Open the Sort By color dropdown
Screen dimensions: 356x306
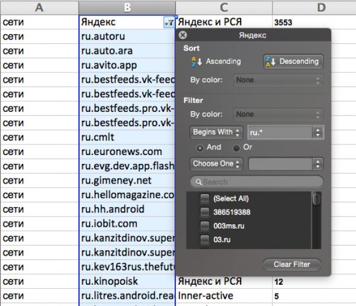point(278,80)
